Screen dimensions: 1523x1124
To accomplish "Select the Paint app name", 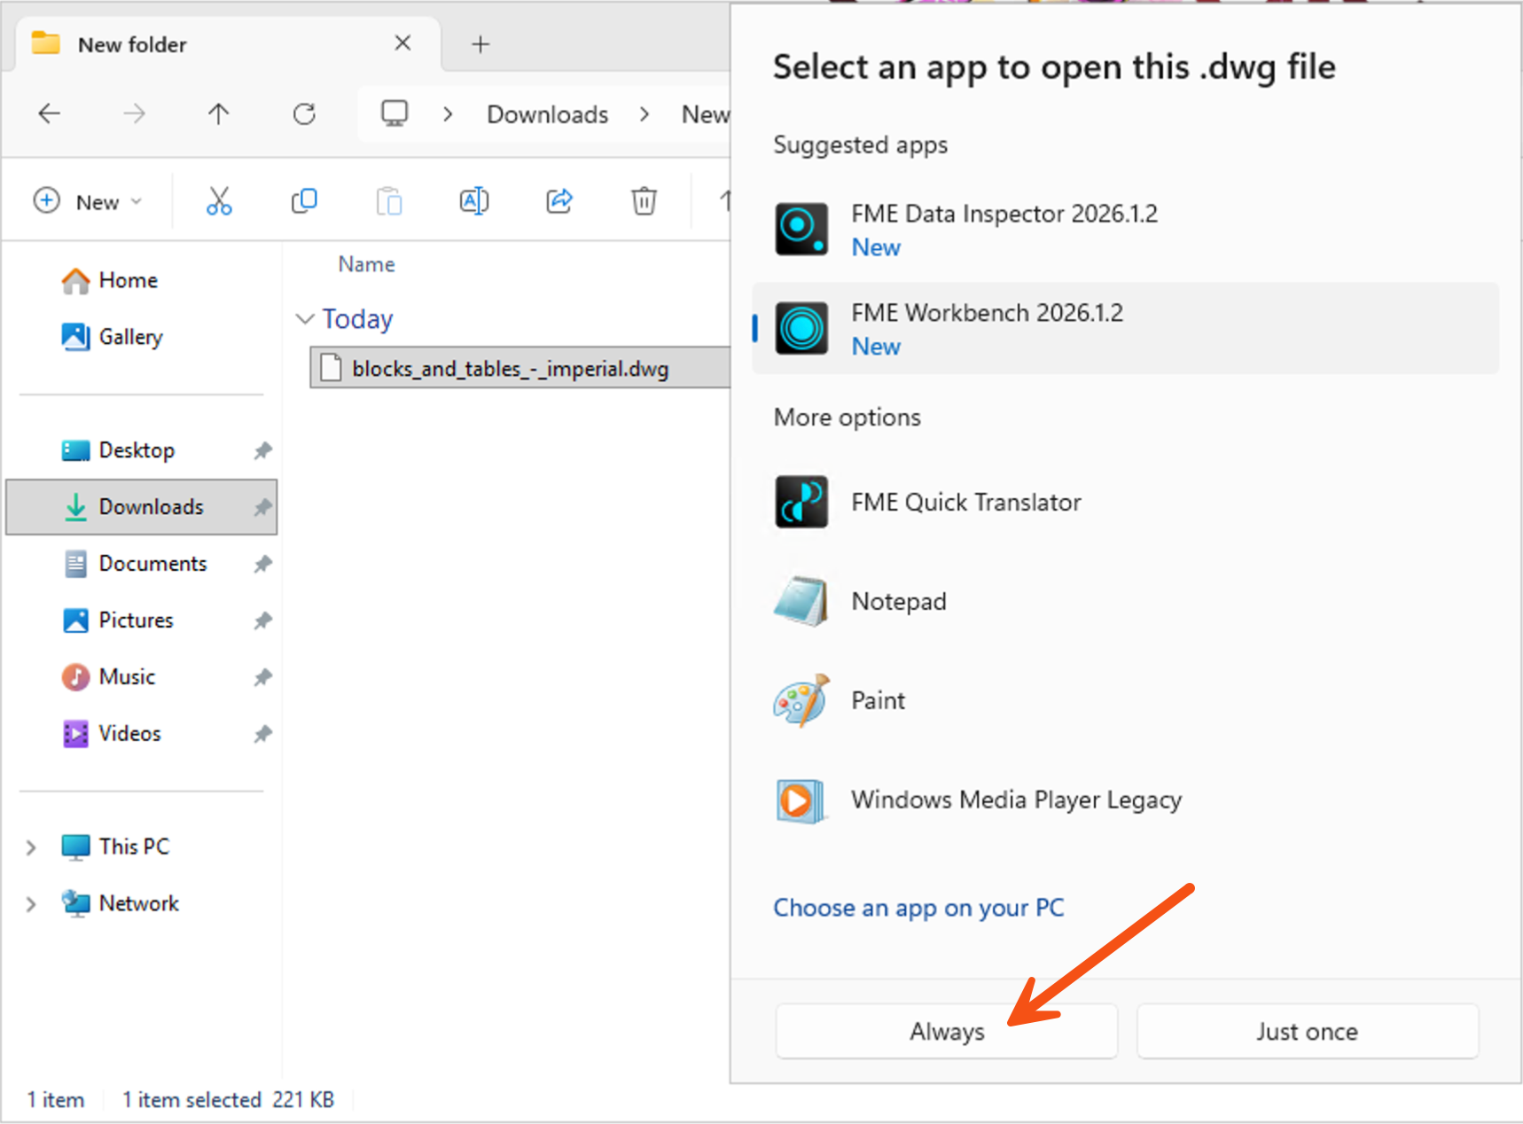I will pyautogui.click(x=879, y=700).
